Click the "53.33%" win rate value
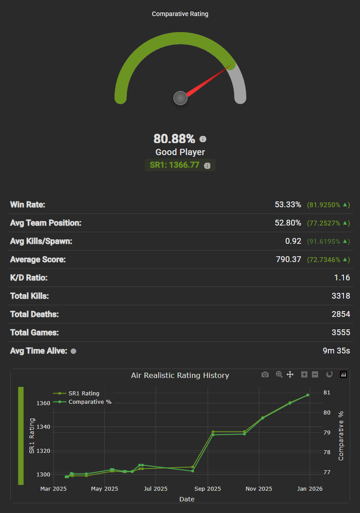Image resolution: width=360 pixels, height=513 pixels. (x=288, y=205)
